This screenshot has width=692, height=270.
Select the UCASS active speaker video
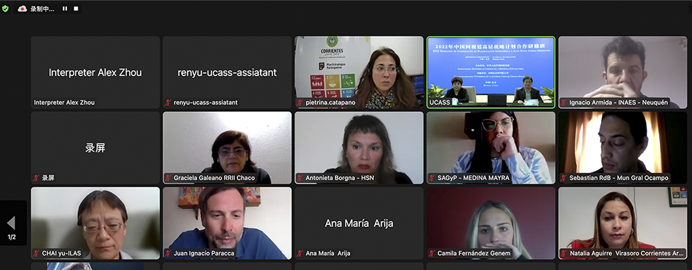(x=491, y=72)
